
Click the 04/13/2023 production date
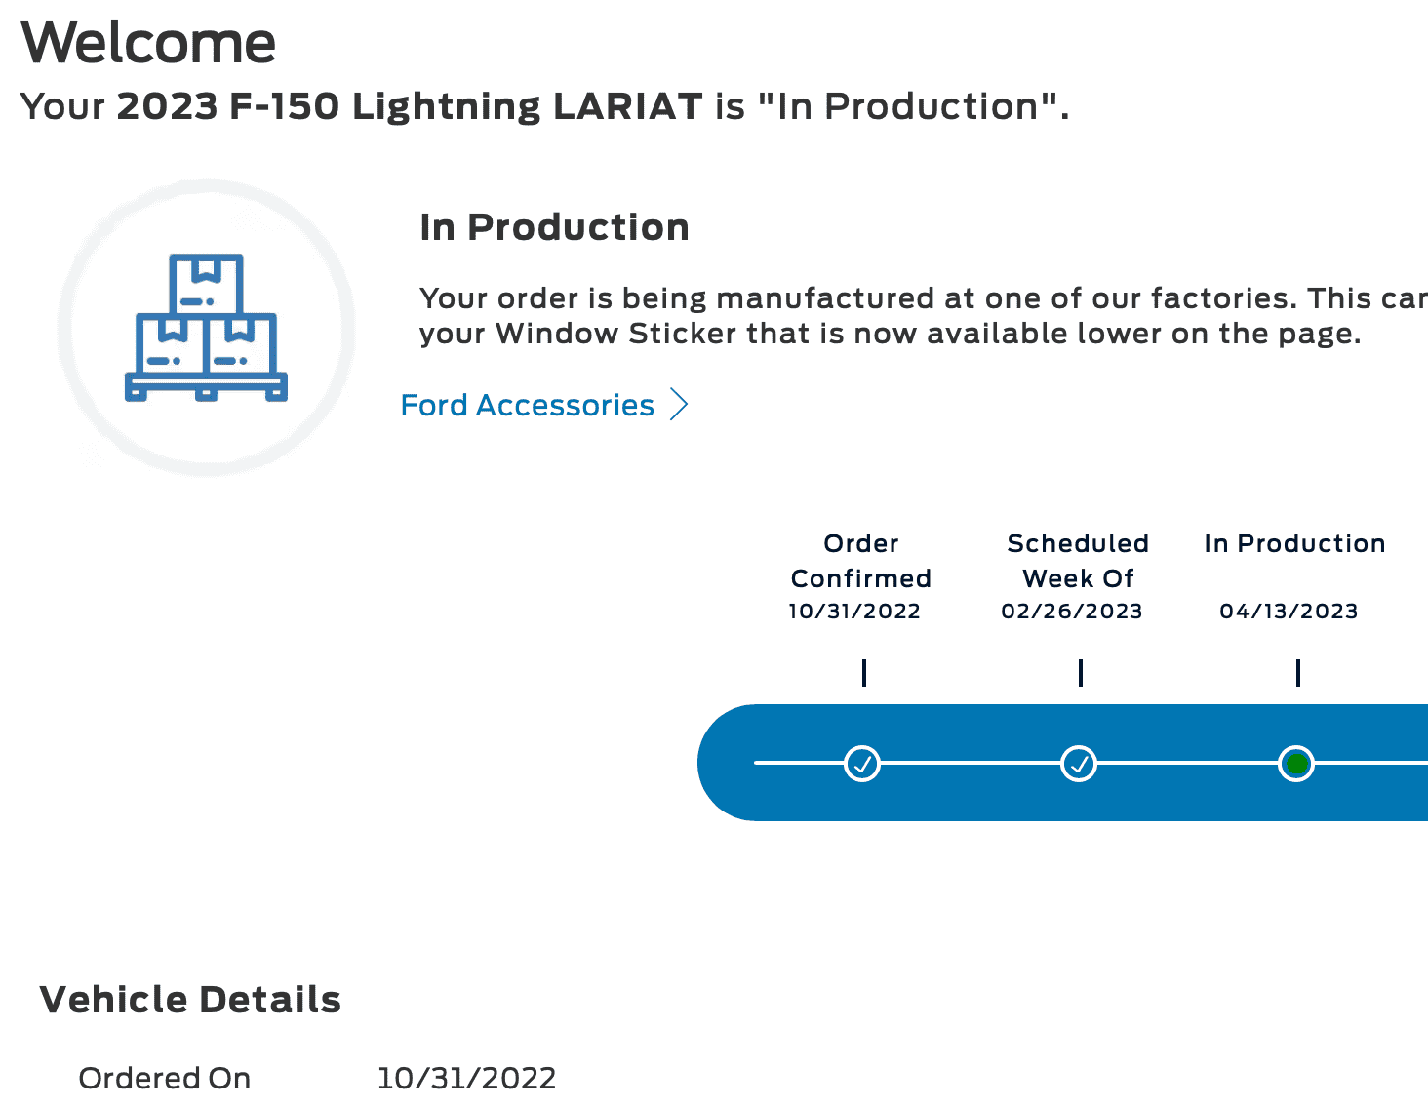1289,612
